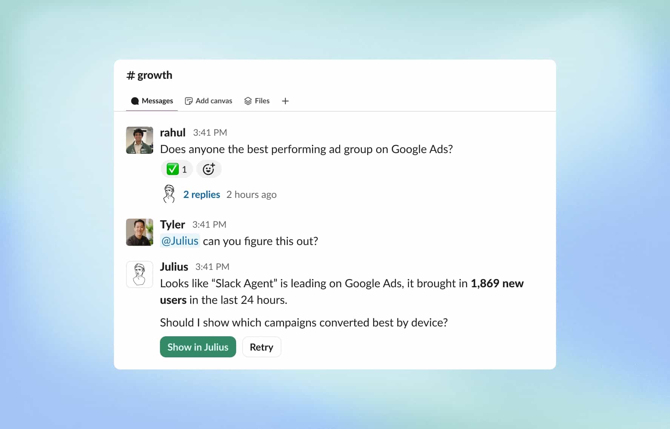Click the plus icon to add a tab
Screen dimensions: 670x429
(x=285, y=101)
